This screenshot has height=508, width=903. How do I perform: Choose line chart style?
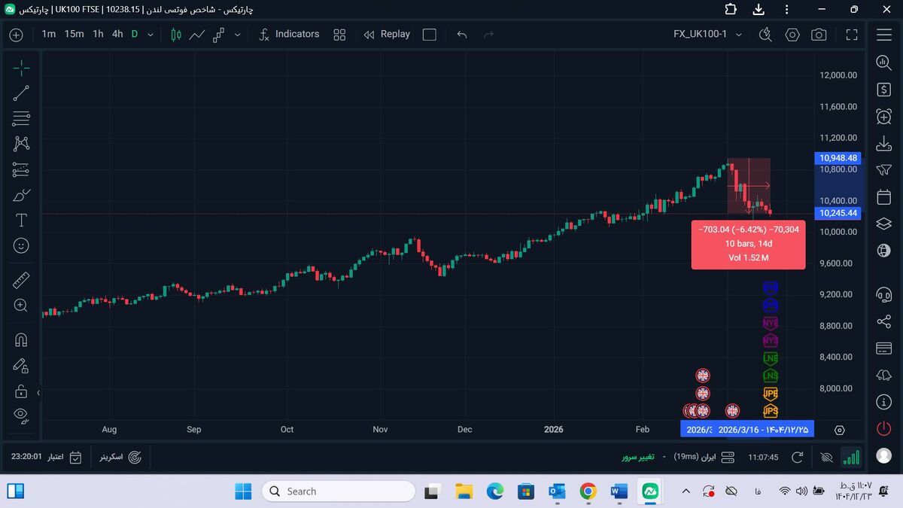197,35
